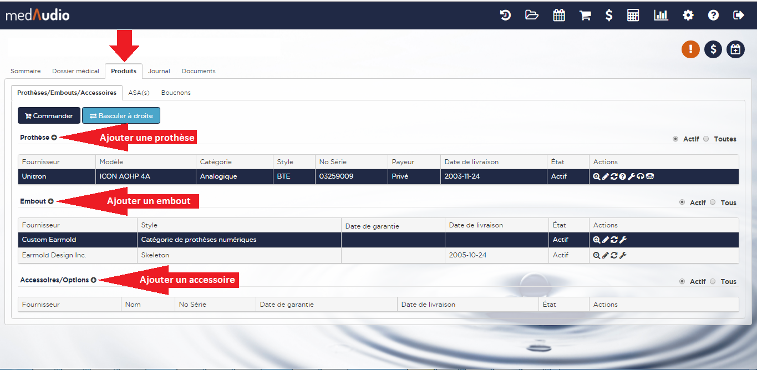Click the headset icon in Unitron row
The height and width of the screenshot is (370, 757).
(x=640, y=176)
